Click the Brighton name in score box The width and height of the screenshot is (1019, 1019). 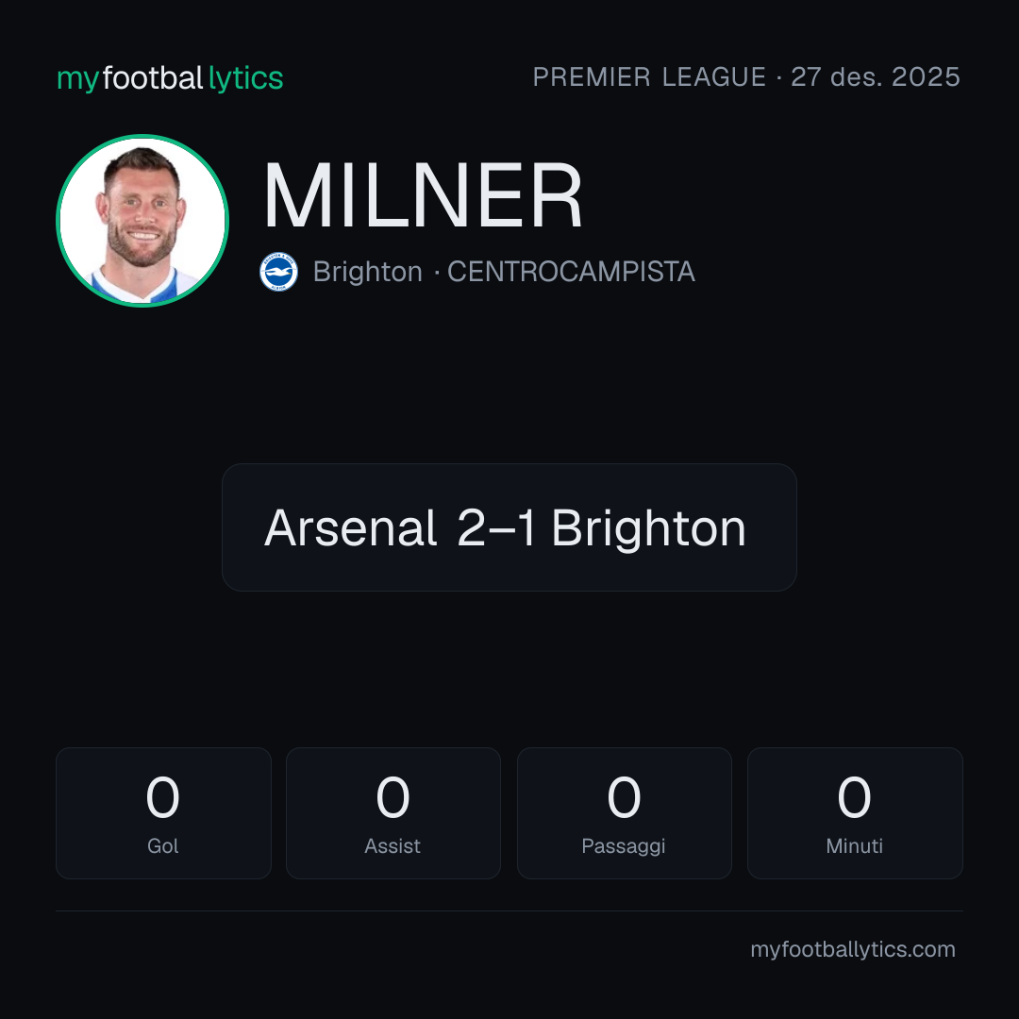[648, 529]
